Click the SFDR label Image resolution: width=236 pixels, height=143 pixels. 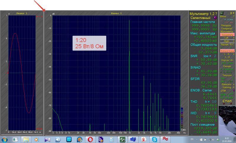click(x=195, y=79)
